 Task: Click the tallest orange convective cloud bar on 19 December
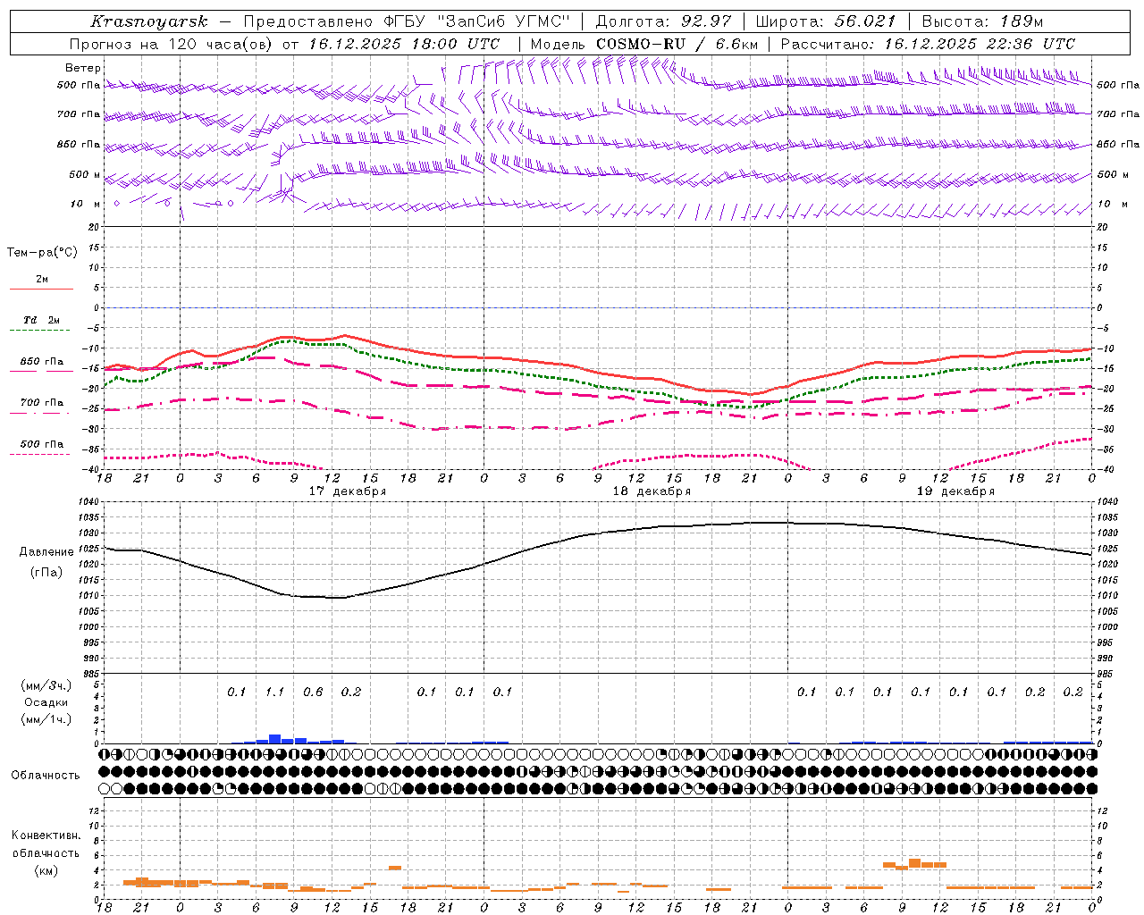tap(914, 863)
